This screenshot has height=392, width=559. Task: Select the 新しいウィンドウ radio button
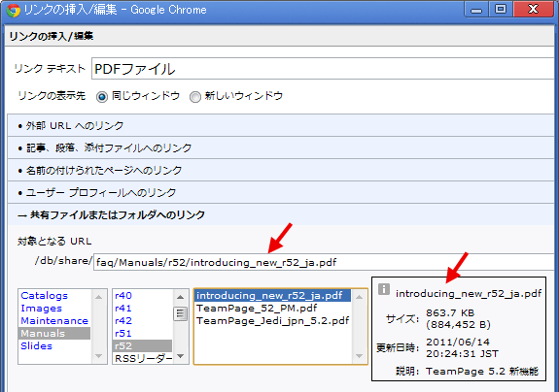tap(195, 97)
